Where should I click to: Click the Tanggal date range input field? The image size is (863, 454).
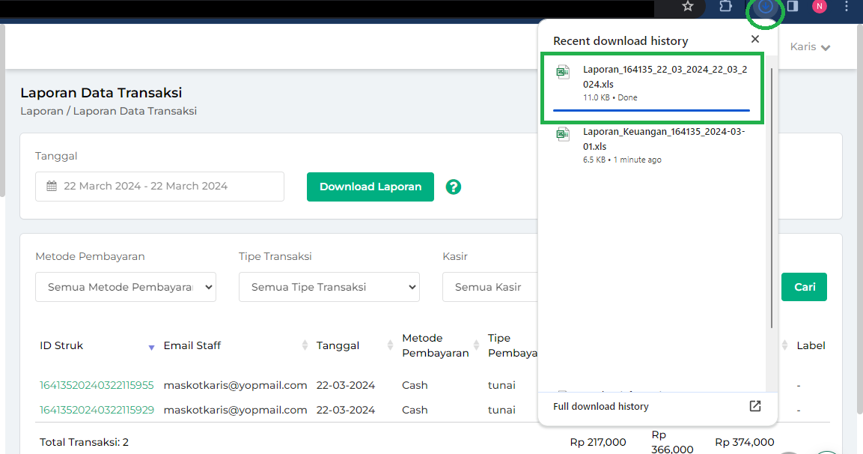159,187
